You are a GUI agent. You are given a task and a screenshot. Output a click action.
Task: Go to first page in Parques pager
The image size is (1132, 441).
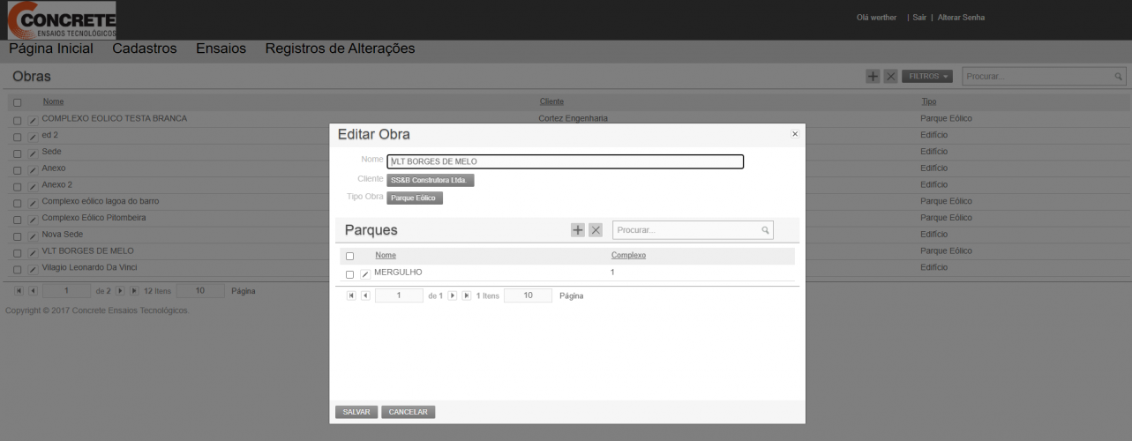(x=351, y=295)
